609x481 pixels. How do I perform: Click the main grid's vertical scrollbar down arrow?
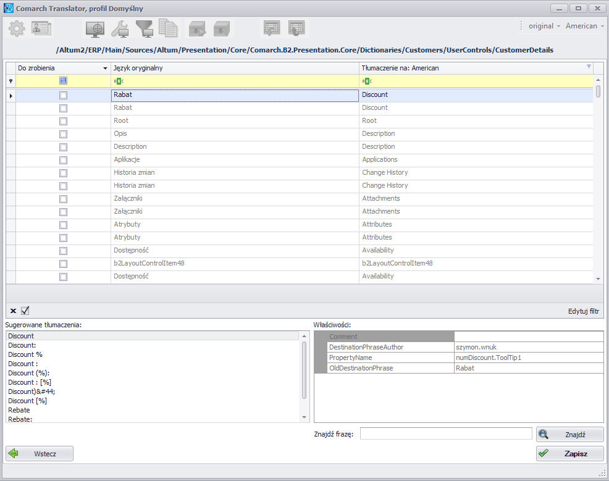click(598, 278)
